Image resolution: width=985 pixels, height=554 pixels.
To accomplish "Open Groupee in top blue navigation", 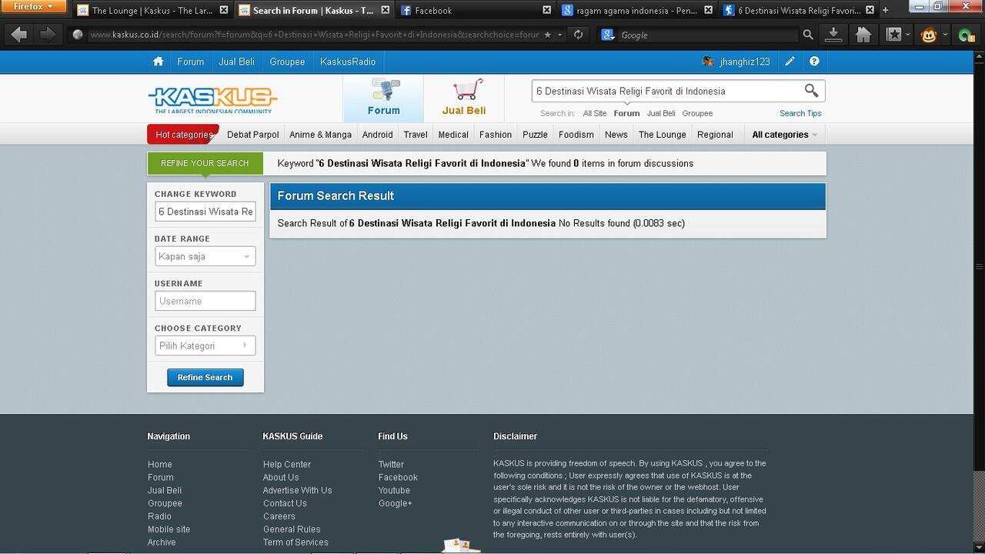I will pos(287,62).
